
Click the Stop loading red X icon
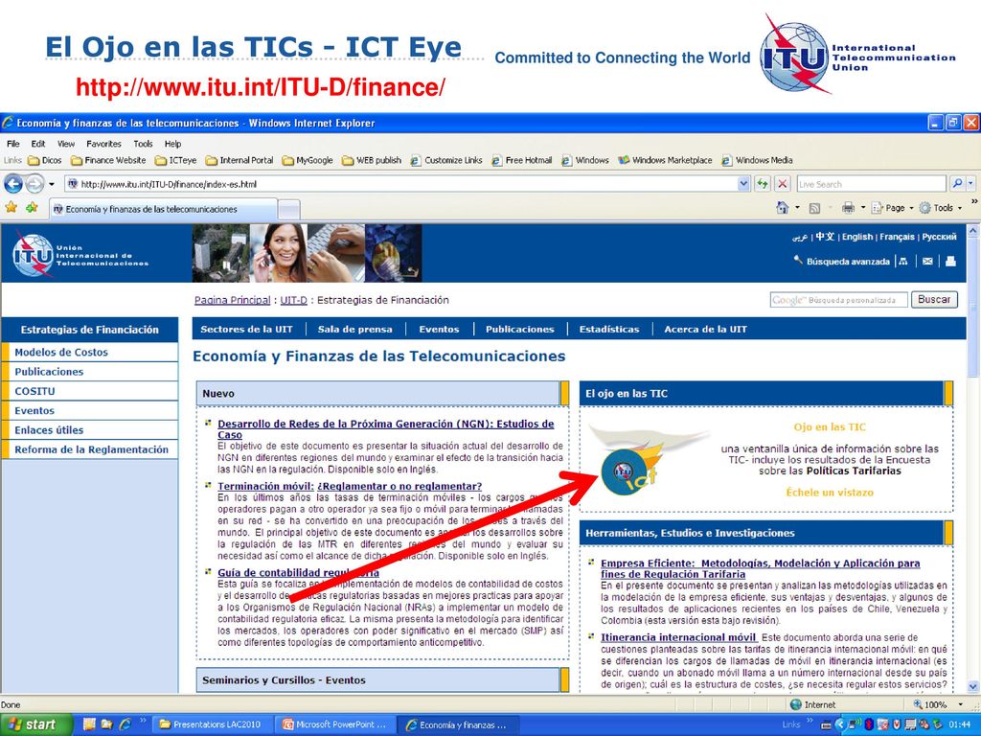point(782,183)
